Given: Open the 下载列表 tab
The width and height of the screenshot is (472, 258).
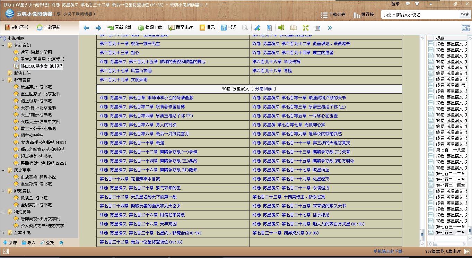Looking at the screenshot, I should click(333, 15).
